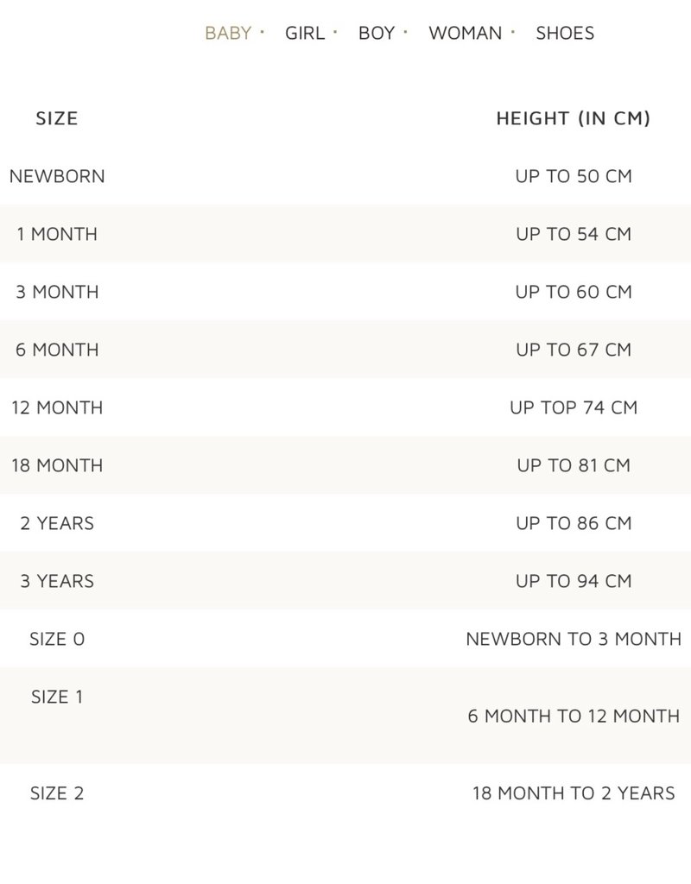Click the 12 MONTH size entry
The width and height of the screenshot is (691, 884).
point(59,407)
